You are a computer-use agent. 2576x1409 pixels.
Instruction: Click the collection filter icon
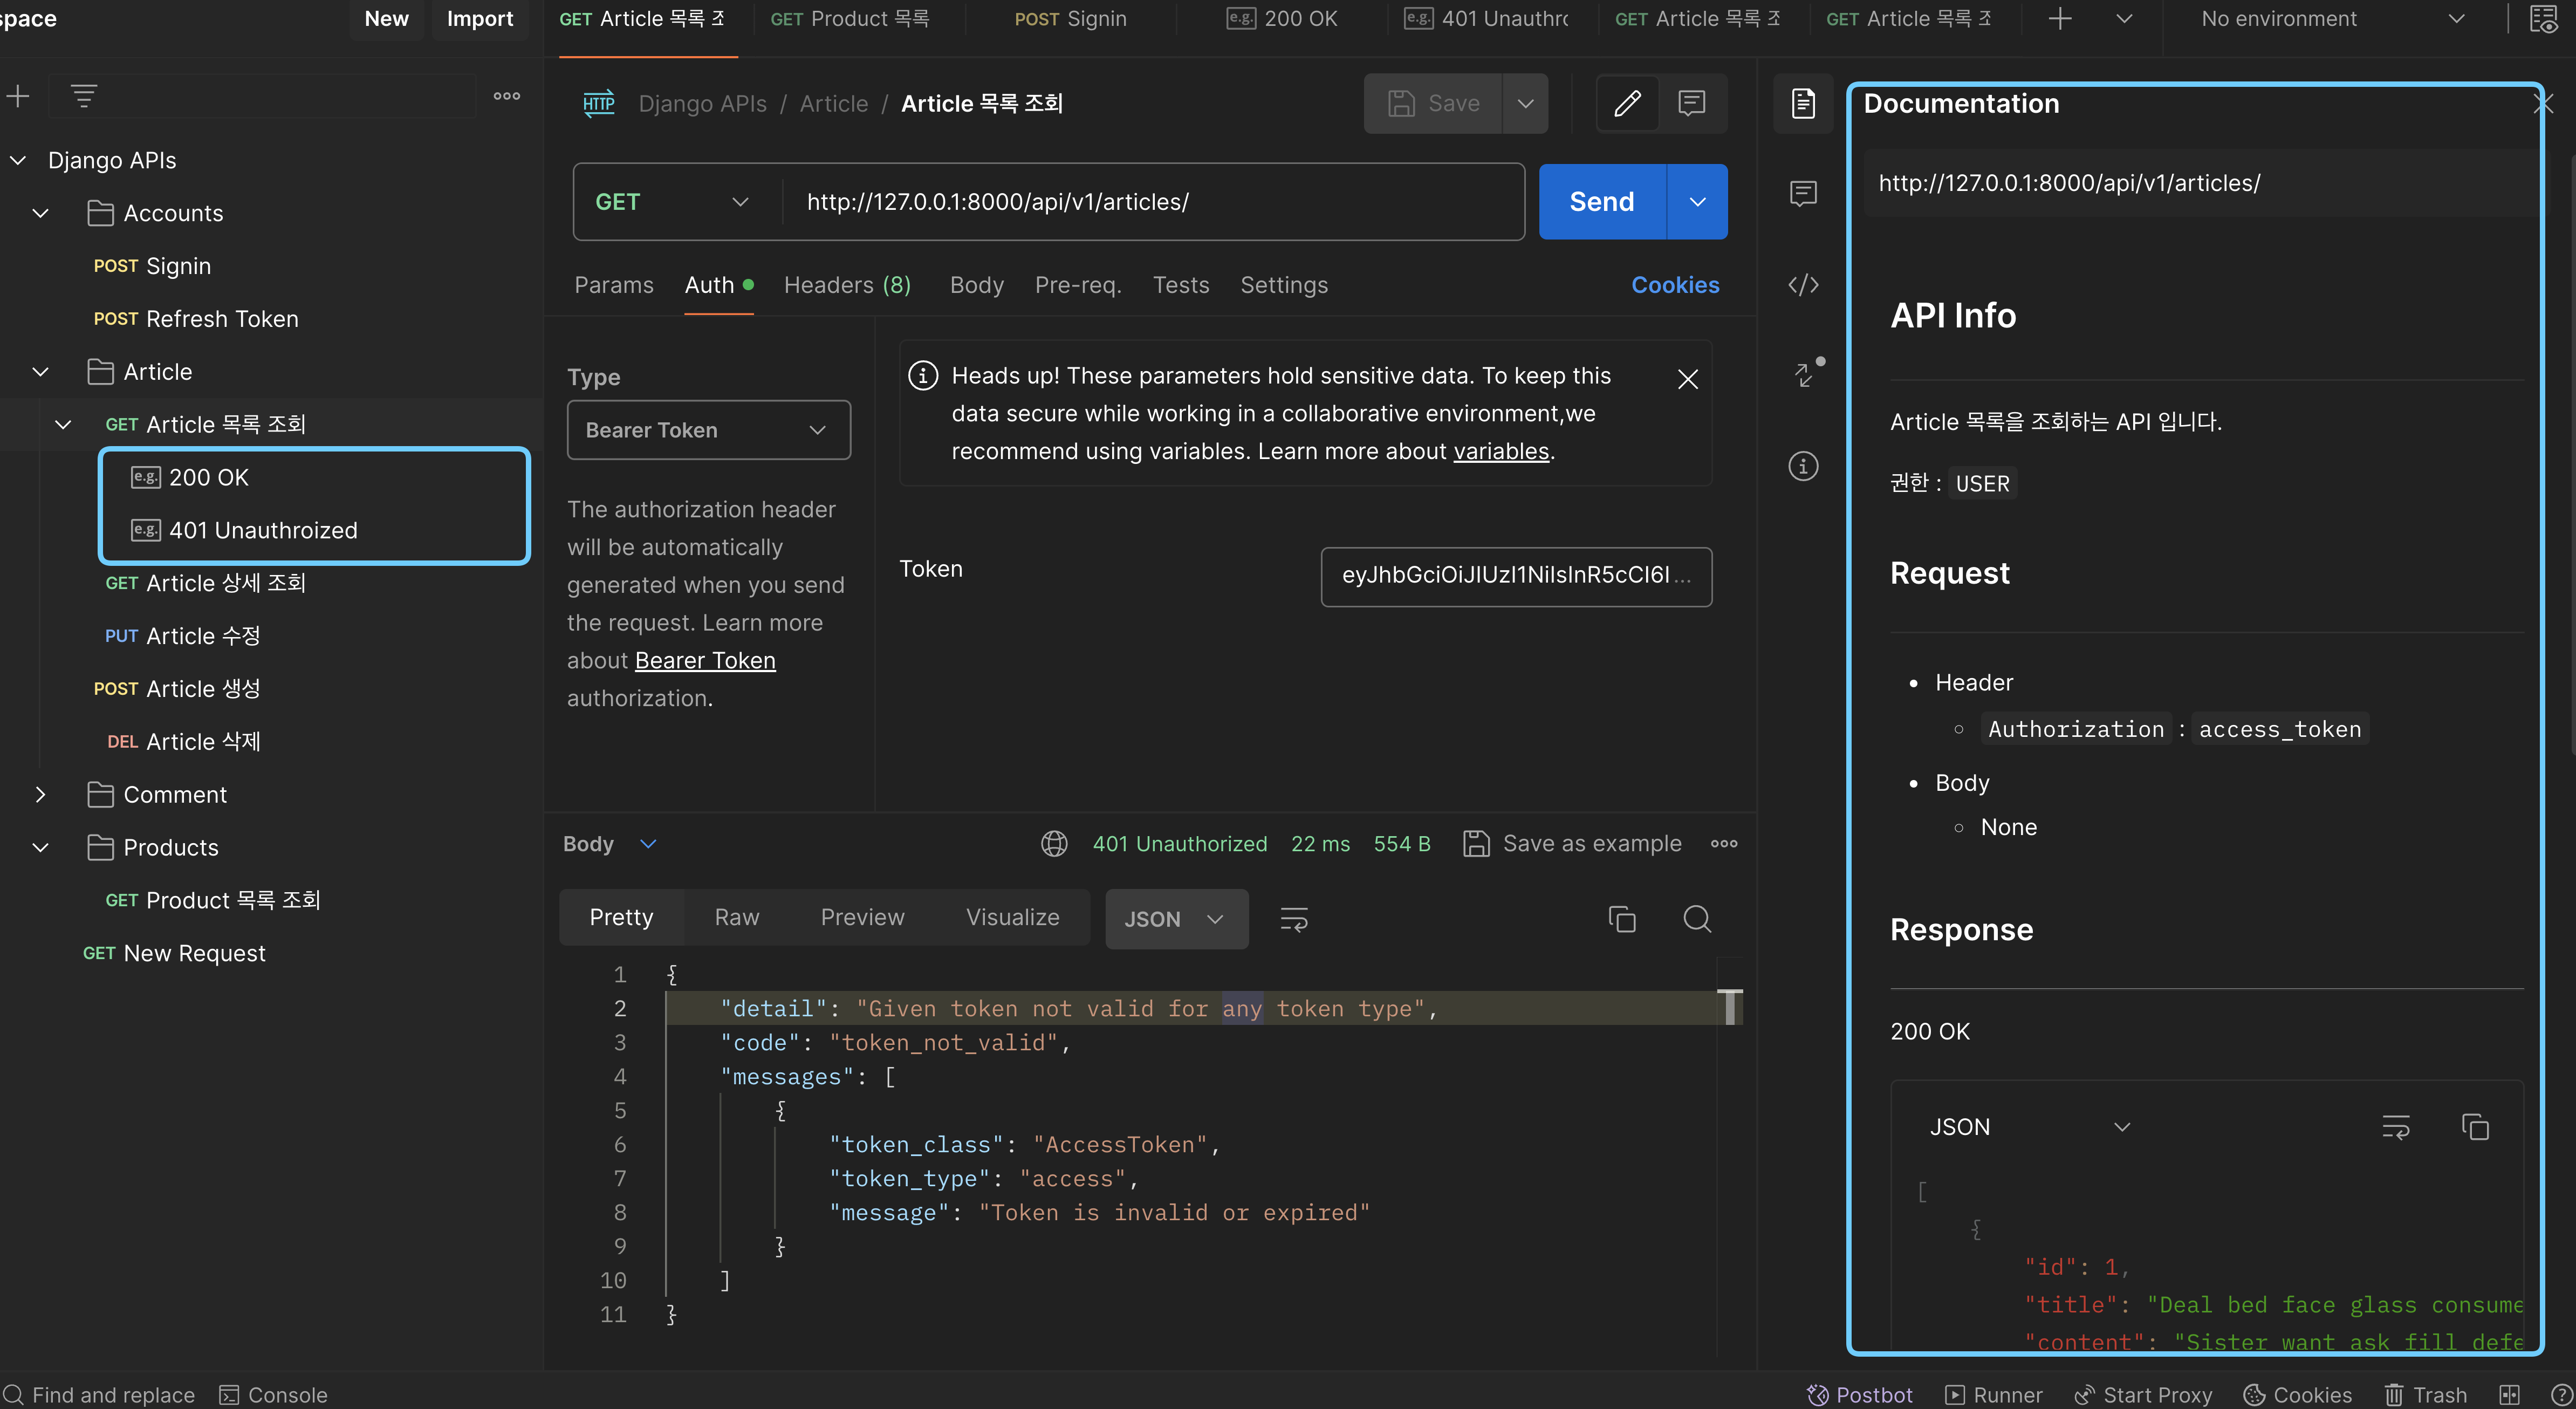(84, 96)
